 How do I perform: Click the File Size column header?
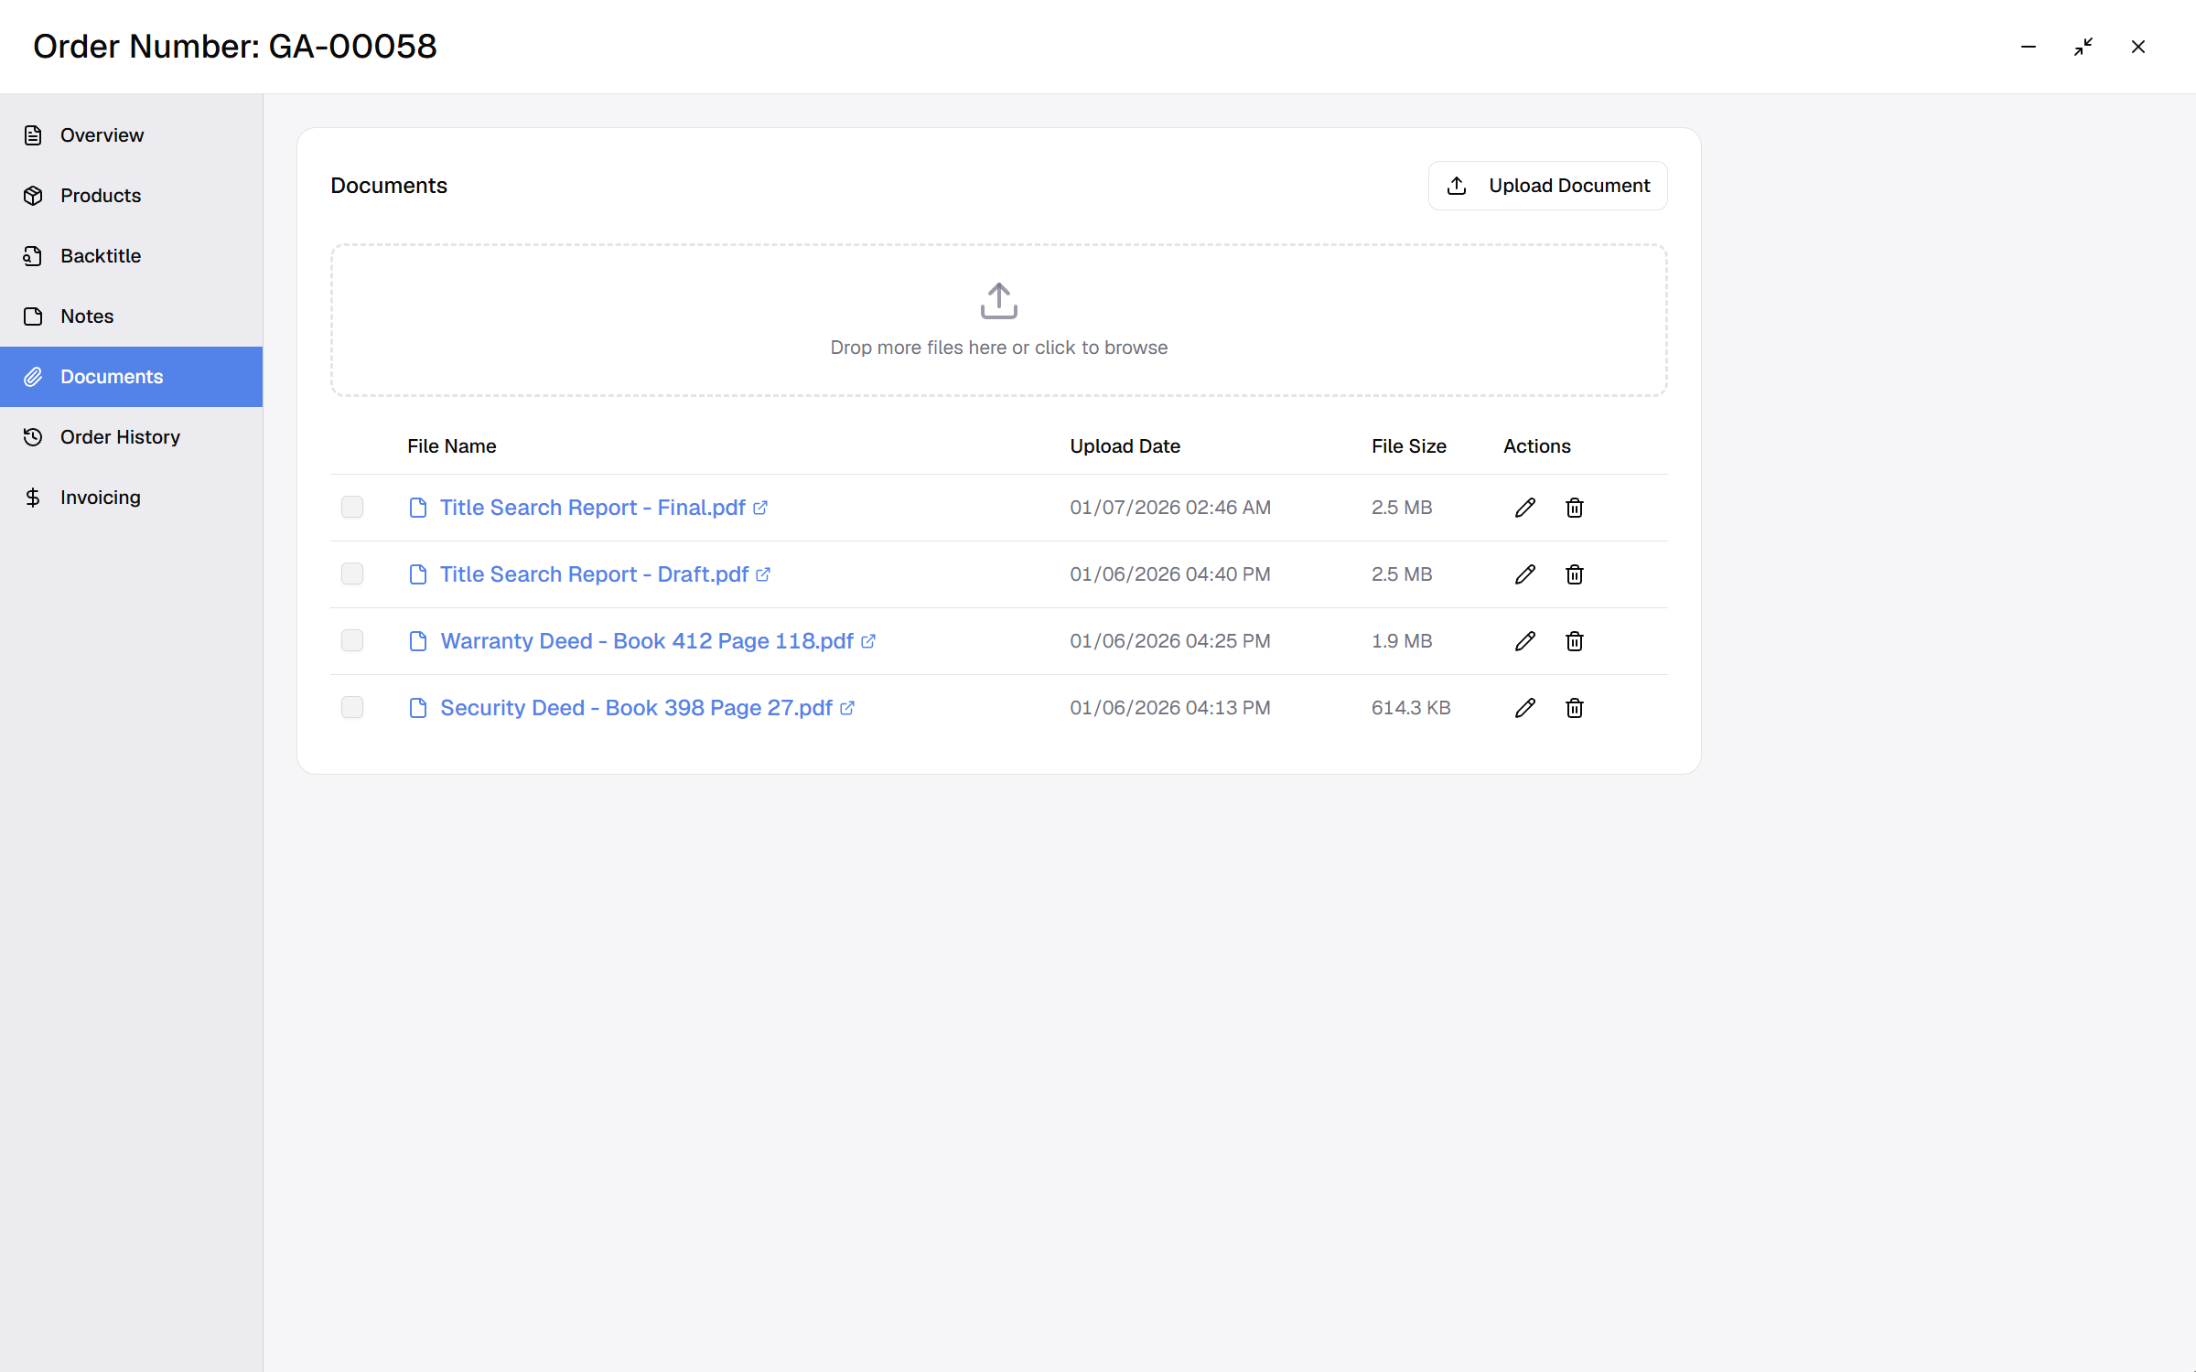[1408, 446]
